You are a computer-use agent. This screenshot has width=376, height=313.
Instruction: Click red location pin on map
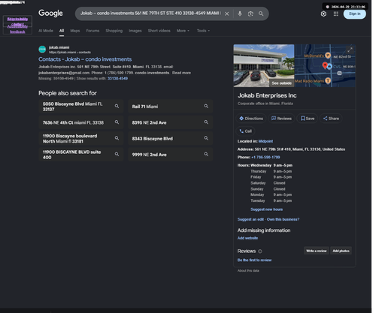[325, 65]
